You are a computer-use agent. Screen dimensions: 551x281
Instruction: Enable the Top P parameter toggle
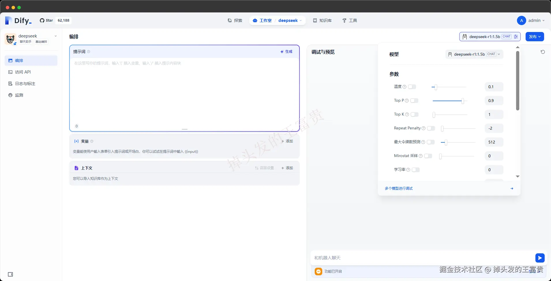click(x=414, y=101)
